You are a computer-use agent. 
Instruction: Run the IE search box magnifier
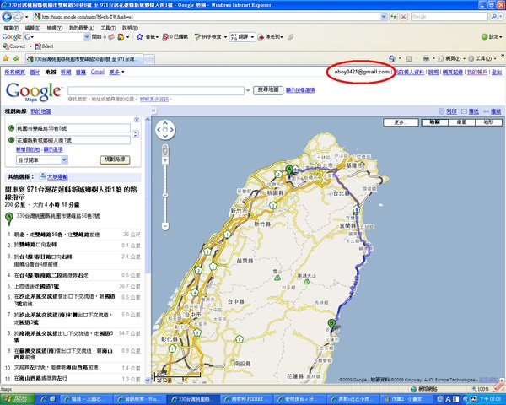[493, 17]
